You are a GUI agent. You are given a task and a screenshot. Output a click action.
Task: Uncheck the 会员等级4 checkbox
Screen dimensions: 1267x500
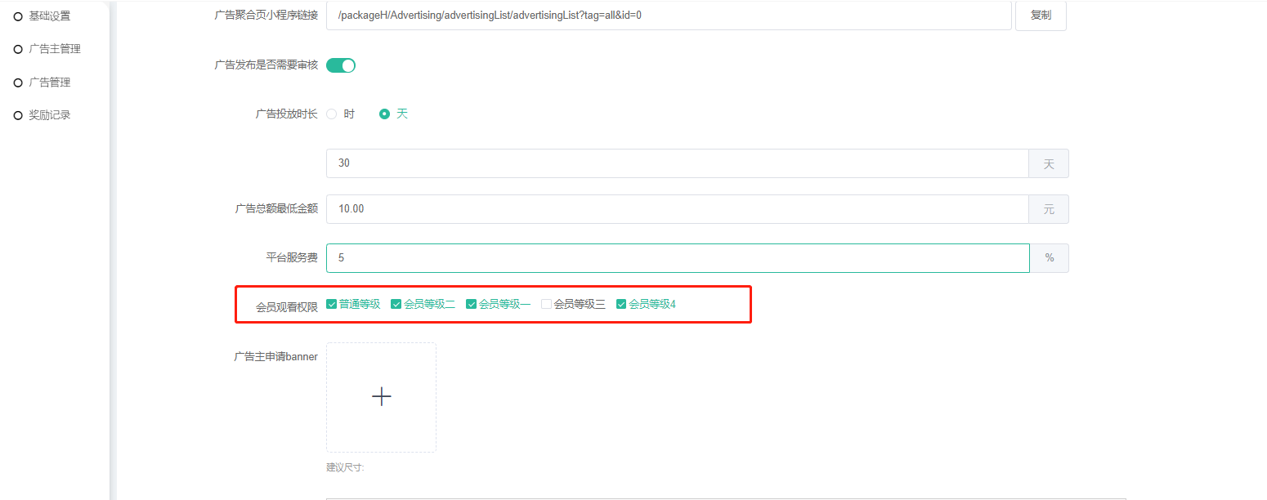621,304
